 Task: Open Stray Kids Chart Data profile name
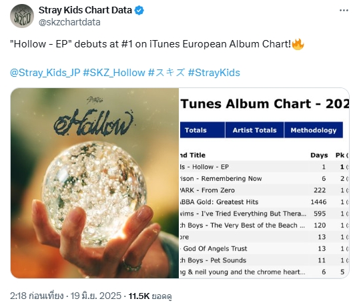tap(85, 10)
